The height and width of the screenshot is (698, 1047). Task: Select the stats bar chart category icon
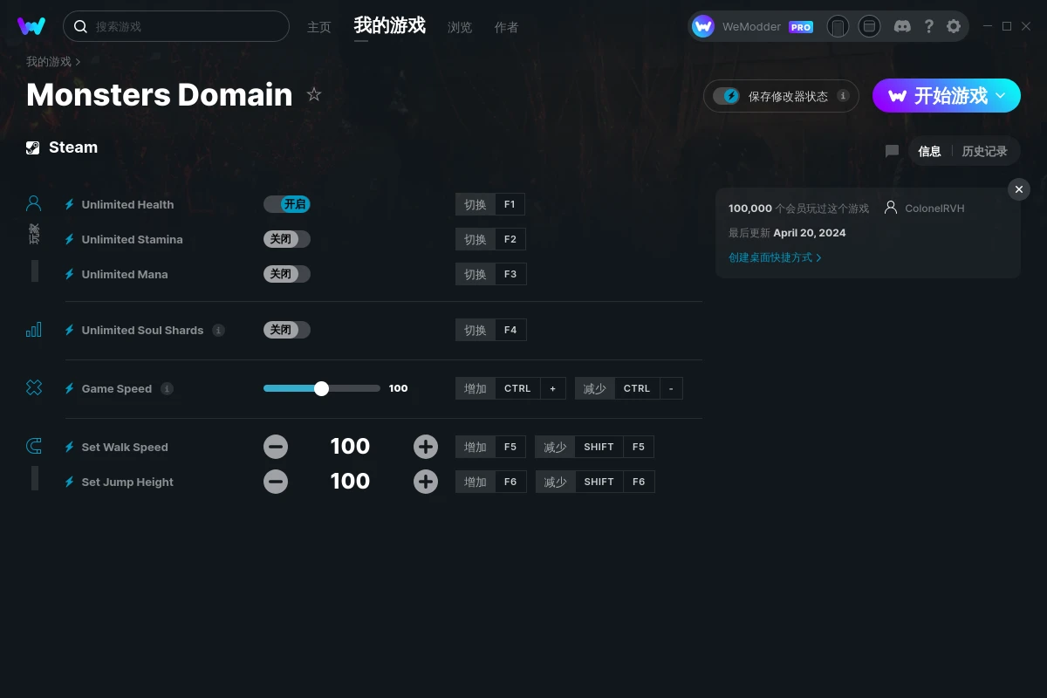point(34,330)
